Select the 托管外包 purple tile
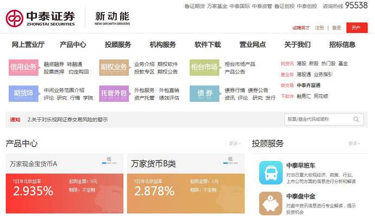 tap(114, 94)
